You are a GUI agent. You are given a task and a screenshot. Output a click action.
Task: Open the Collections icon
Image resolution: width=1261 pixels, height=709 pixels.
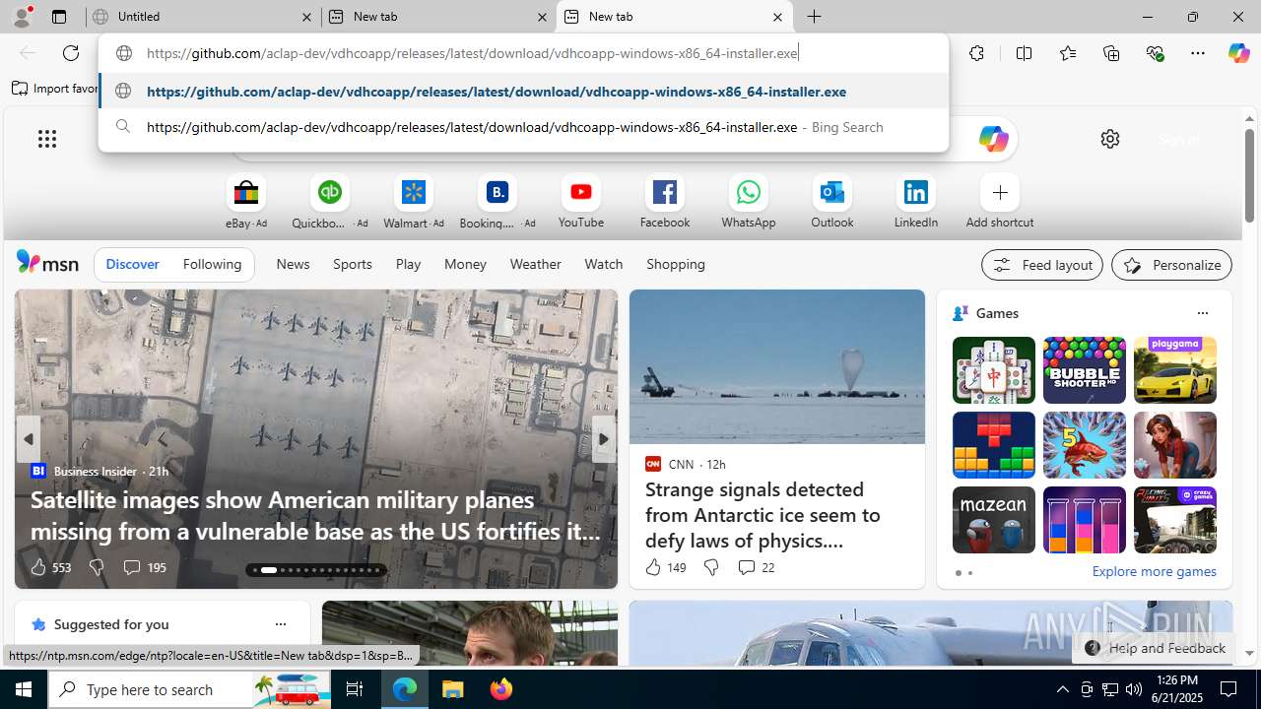point(1111,53)
